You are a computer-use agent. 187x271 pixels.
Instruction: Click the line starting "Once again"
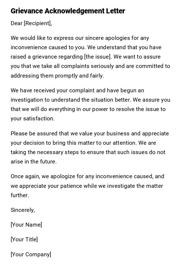tap(87, 177)
